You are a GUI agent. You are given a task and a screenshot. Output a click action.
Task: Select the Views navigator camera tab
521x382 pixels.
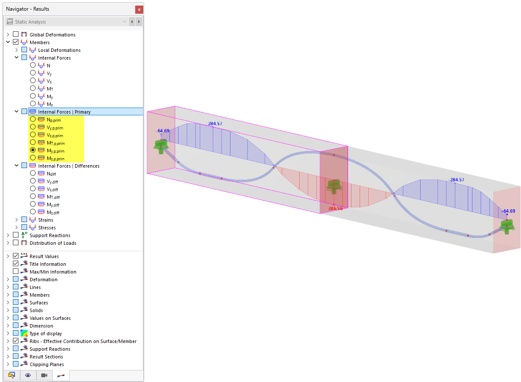[45, 375]
